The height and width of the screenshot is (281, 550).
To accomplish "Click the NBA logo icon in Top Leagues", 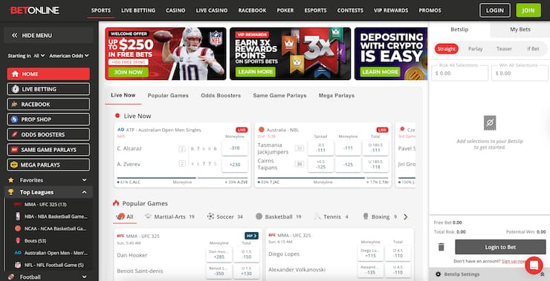I will [18, 216].
